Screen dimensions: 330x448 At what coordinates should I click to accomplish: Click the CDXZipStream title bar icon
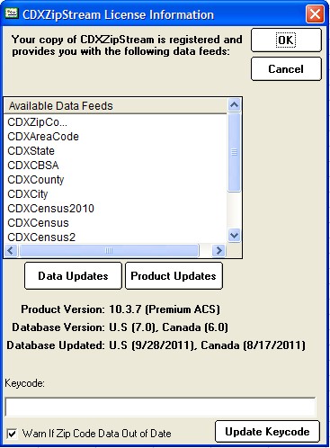tap(12, 13)
